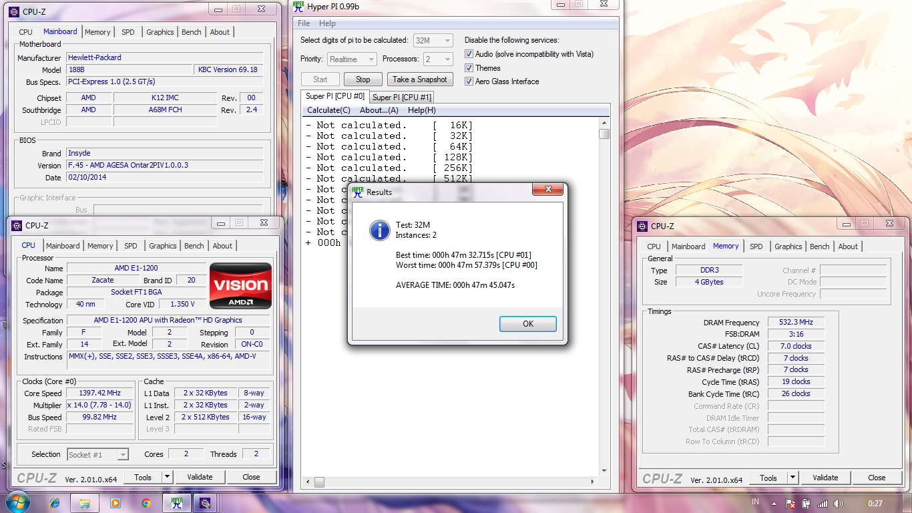Click the IN language indicator
Image resolution: width=912 pixels, height=513 pixels.
[x=755, y=502]
